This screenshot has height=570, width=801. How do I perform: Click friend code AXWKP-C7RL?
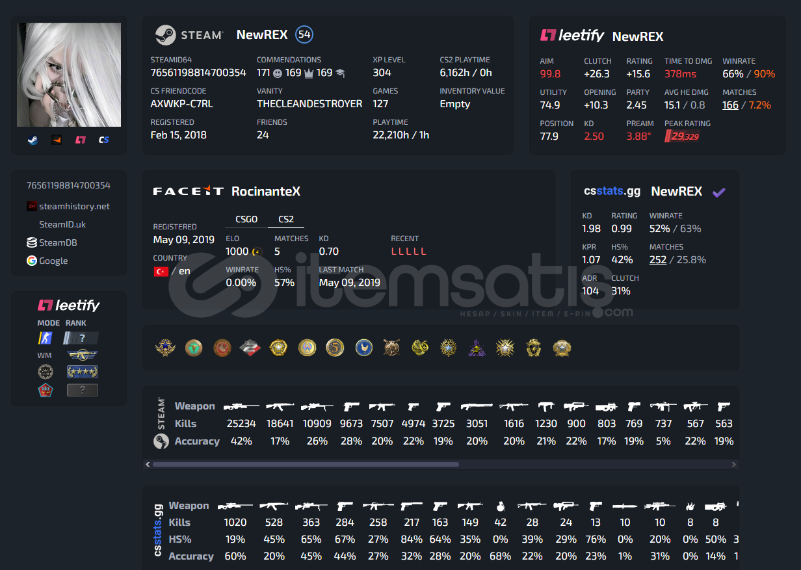[x=182, y=104]
